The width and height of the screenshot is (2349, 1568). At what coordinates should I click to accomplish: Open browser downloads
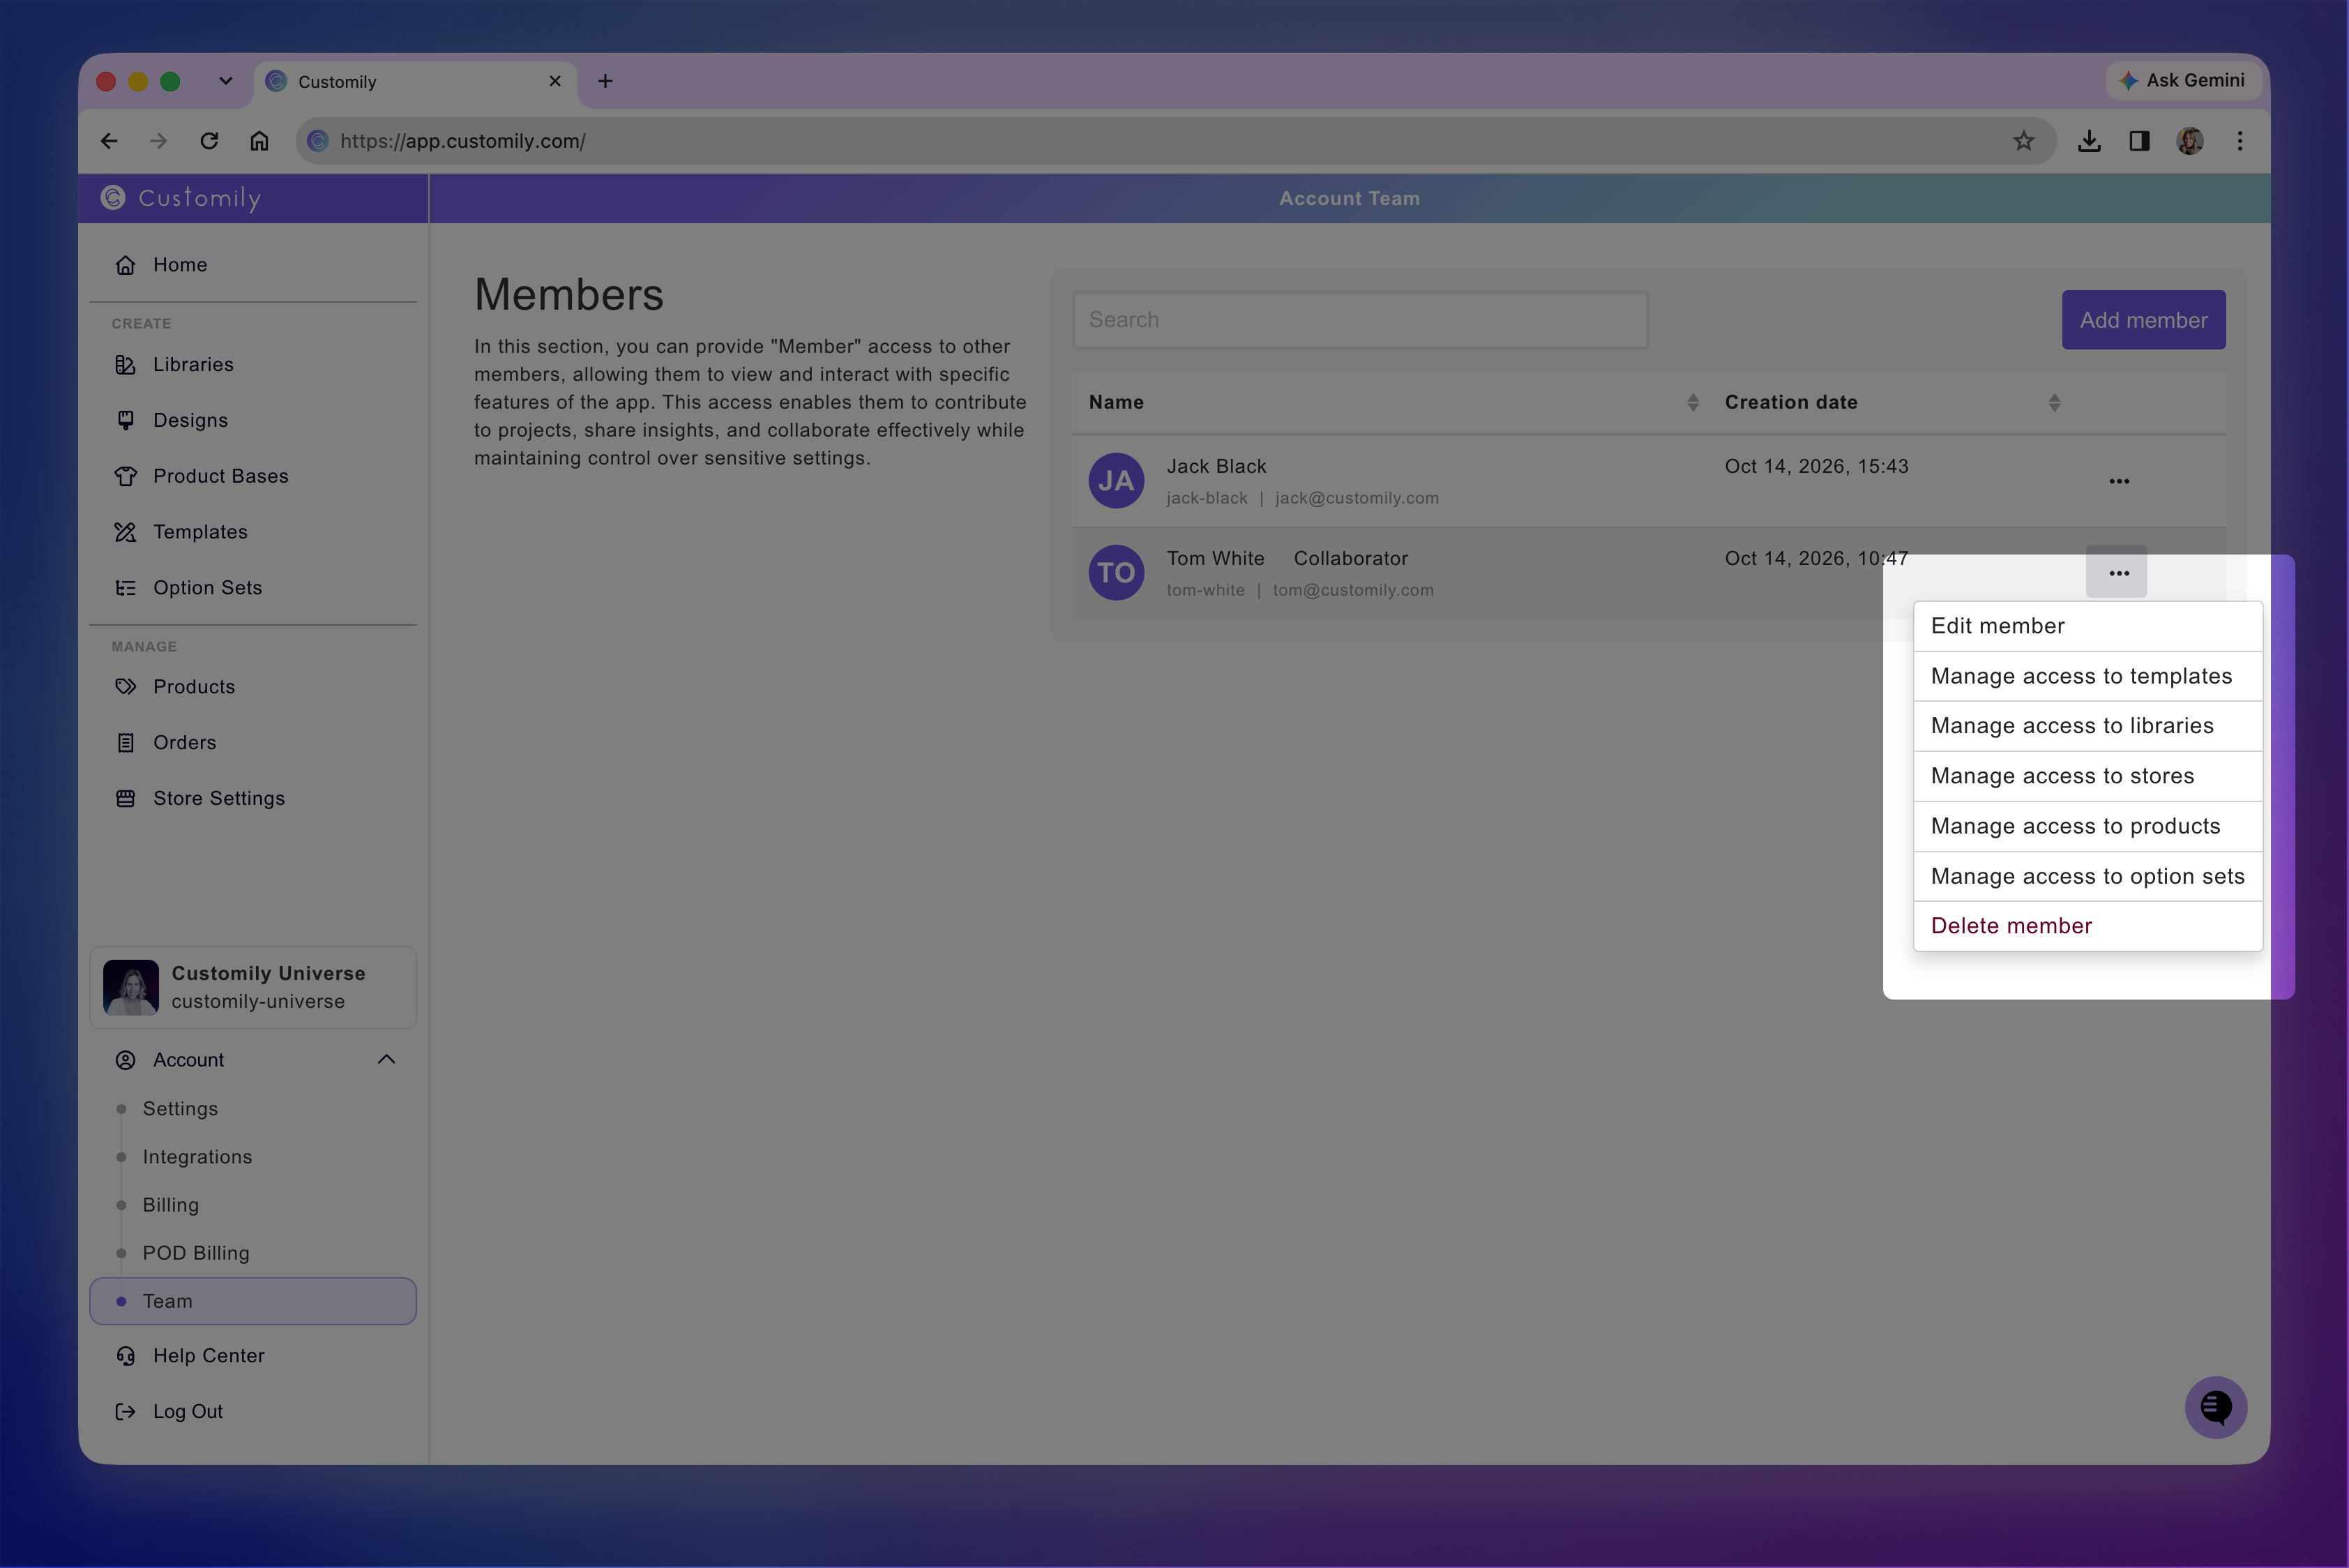[2089, 141]
